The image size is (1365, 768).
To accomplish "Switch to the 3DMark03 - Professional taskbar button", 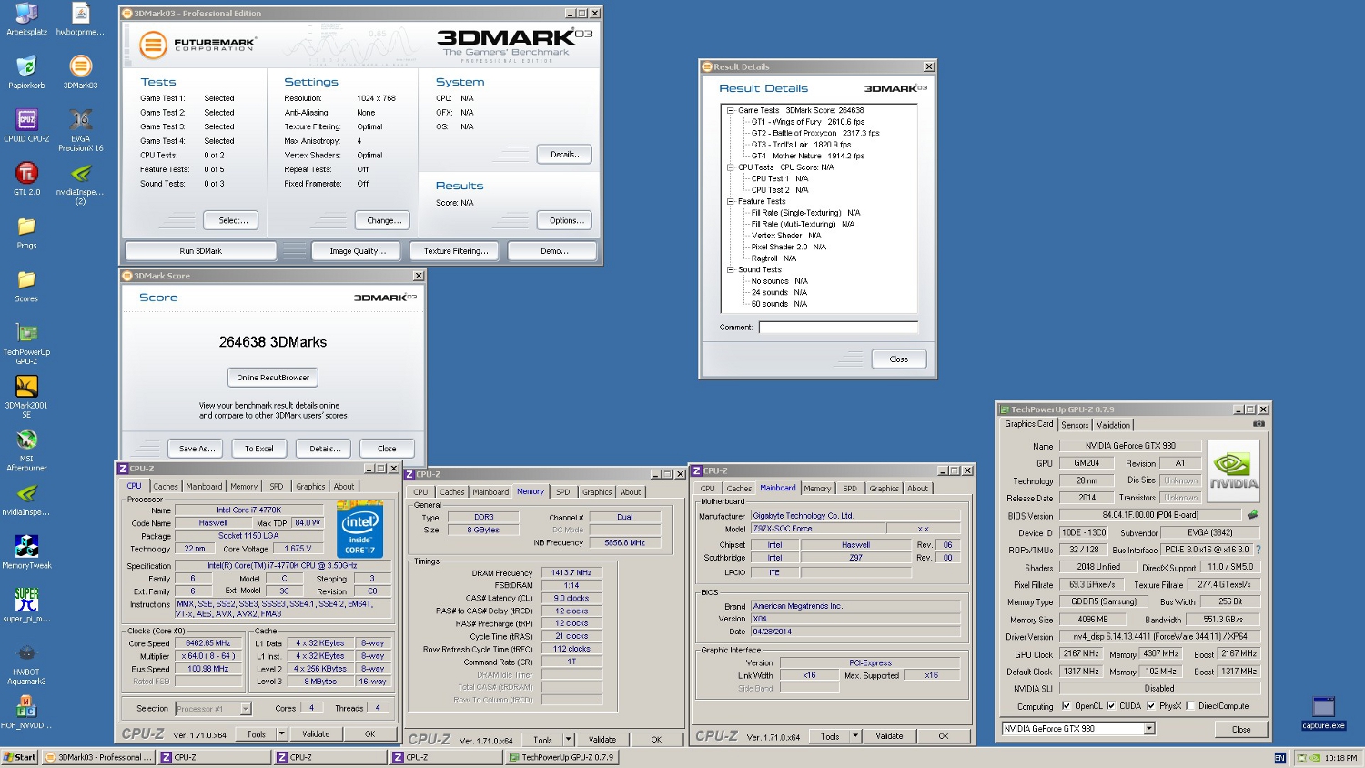I will point(99,757).
